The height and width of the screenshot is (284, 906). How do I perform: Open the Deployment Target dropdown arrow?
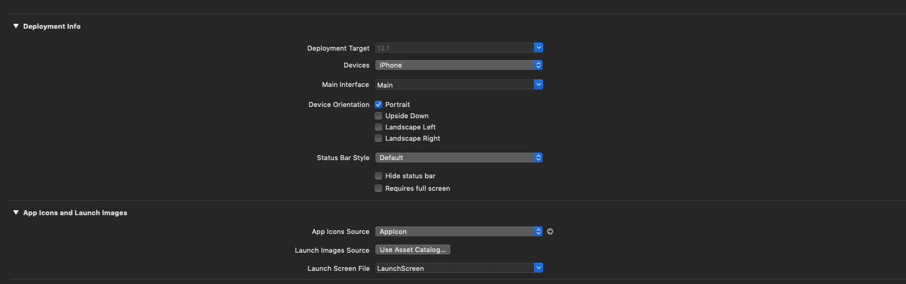coord(538,48)
